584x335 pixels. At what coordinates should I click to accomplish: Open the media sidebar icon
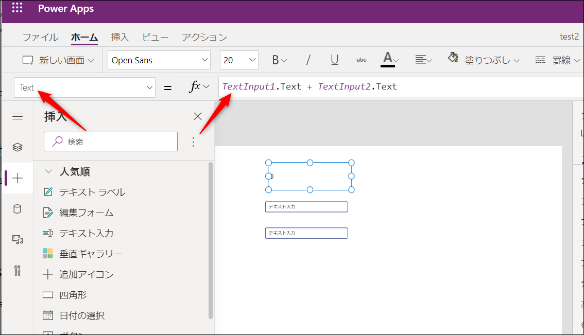[18, 240]
